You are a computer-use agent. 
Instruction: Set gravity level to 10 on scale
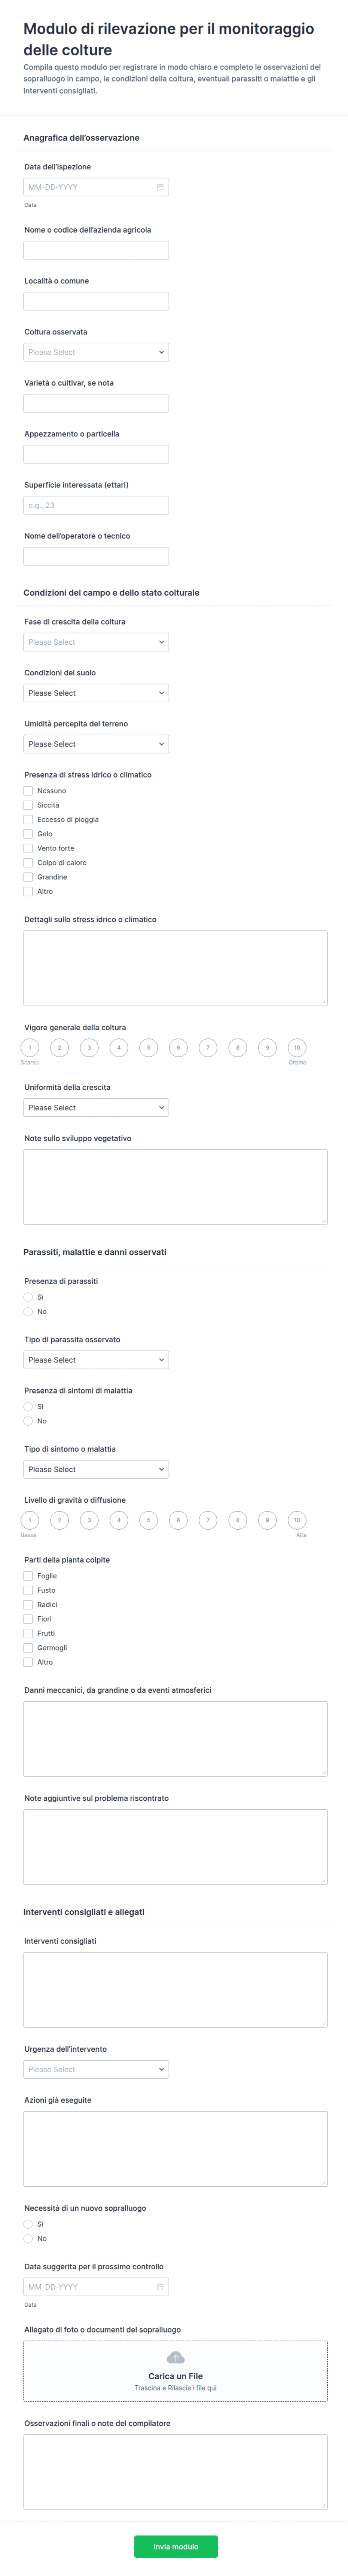click(x=297, y=1520)
